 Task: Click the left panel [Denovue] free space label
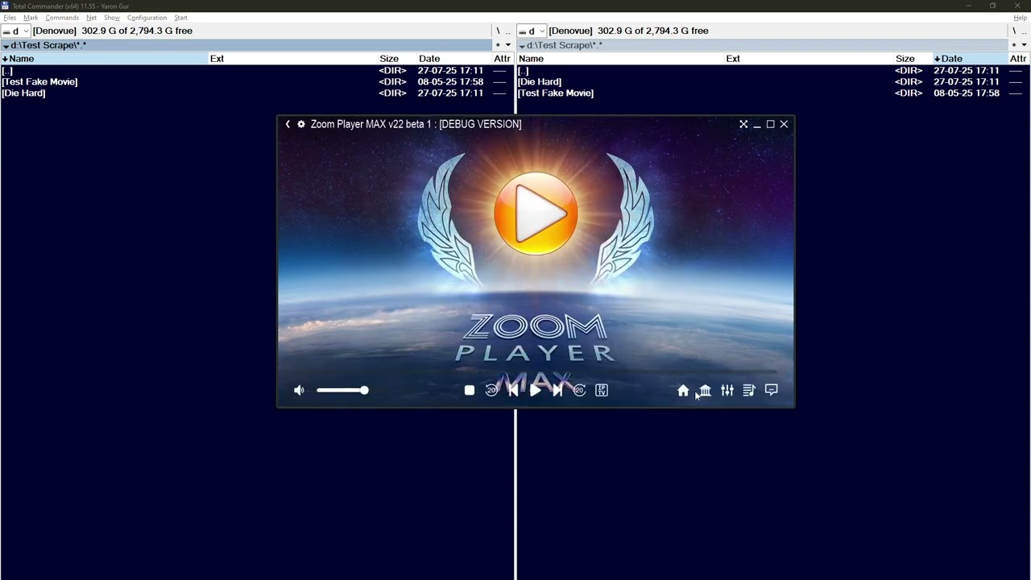[113, 31]
